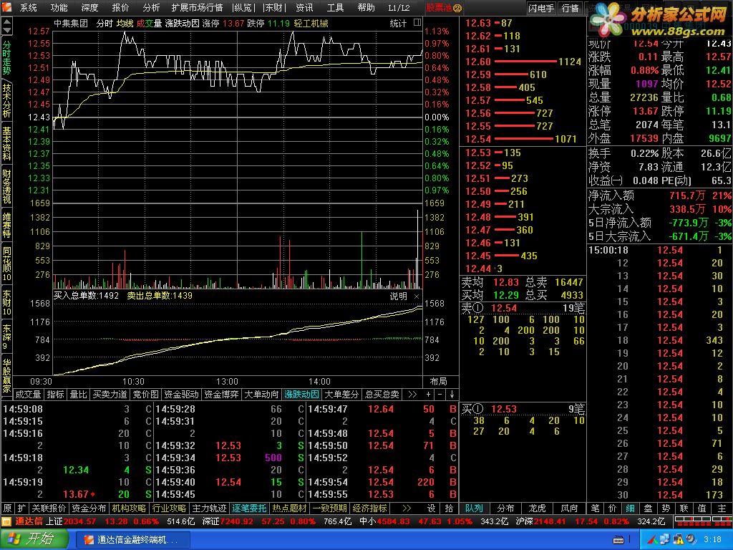Open the 经济指标 tab
Screen dimensions: 733x550
pyautogui.click(x=370, y=508)
